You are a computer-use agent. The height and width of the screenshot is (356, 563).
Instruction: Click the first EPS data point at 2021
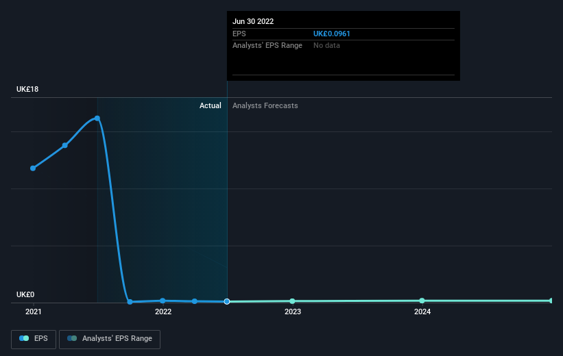[x=33, y=168]
